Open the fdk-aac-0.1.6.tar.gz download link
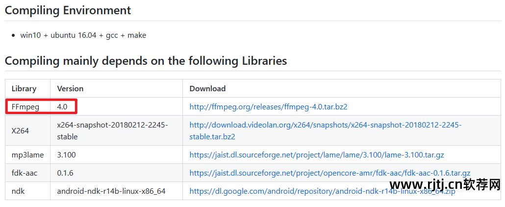The image size is (505, 207). [329, 173]
